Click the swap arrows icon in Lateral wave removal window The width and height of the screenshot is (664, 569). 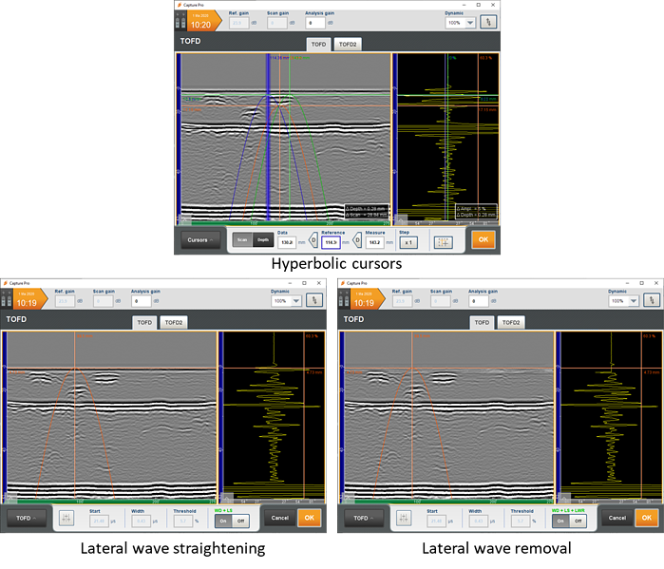click(x=652, y=300)
